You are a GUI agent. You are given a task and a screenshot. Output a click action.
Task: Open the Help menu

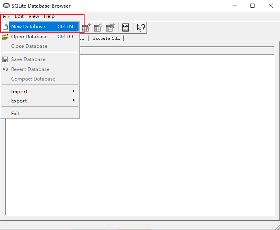[x=49, y=16]
